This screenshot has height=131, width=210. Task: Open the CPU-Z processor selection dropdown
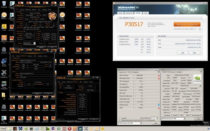point(35,43)
